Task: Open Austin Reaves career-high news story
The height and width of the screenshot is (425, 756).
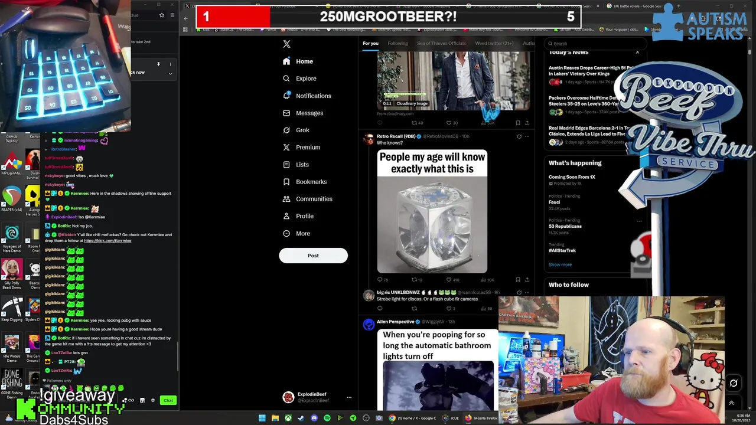Action: [x=591, y=71]
